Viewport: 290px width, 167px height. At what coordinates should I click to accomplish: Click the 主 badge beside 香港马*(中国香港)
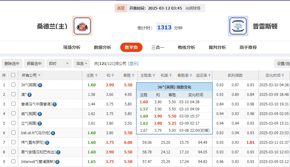[55, 104]
